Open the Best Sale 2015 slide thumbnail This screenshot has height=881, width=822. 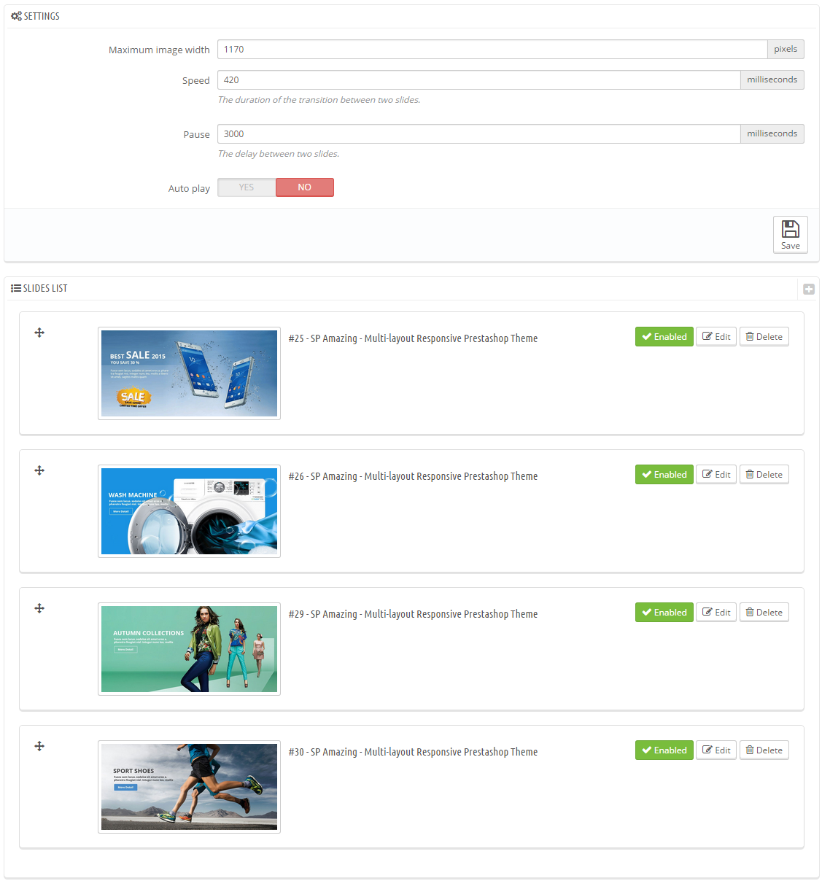pyautogui.click(x=189, y=373)
